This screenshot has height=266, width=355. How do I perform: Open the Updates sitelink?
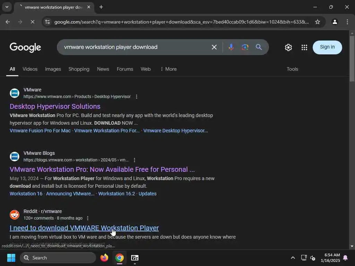147,194
